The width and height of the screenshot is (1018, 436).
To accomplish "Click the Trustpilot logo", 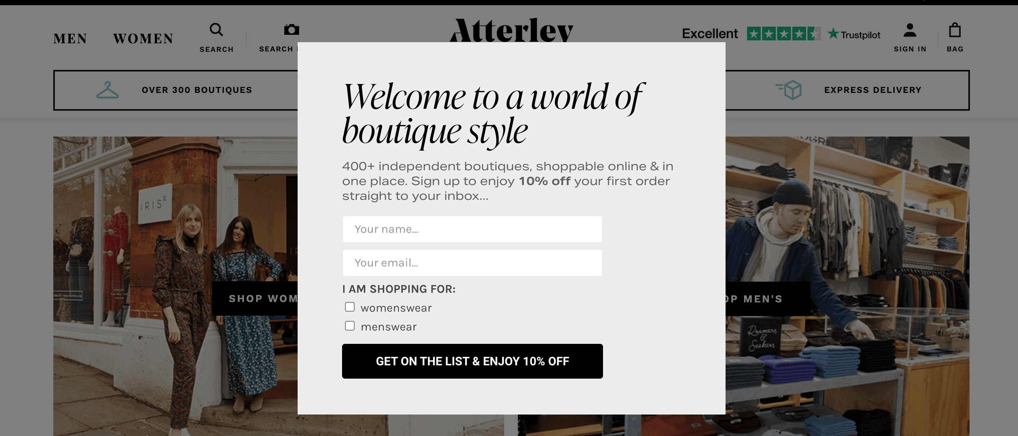I will click(854, 34).
